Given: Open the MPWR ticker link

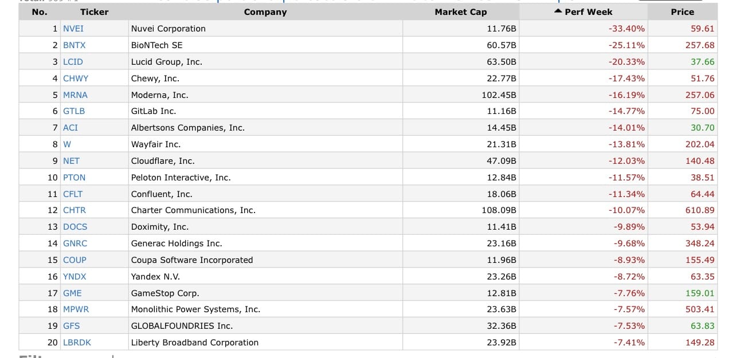Looking at the screenshot, I should (76, 309).
